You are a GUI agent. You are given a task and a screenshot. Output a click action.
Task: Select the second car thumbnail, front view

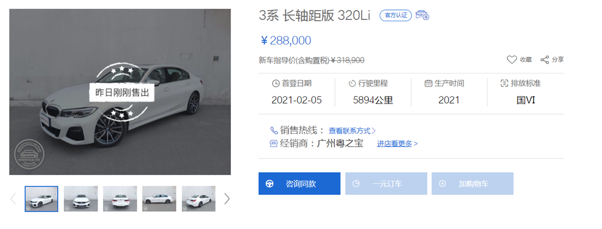pos(81,198)
